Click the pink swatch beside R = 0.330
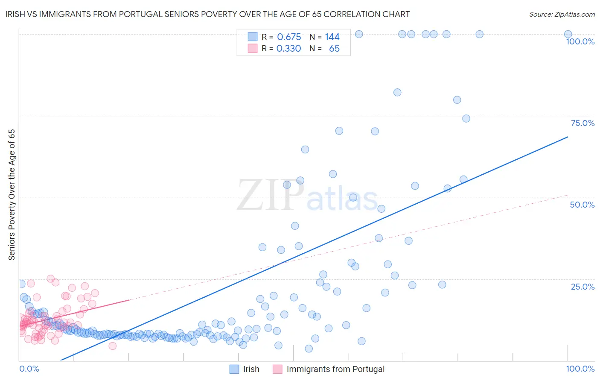The width and height of the screenshot is (600, 381). tap(253, 48)
